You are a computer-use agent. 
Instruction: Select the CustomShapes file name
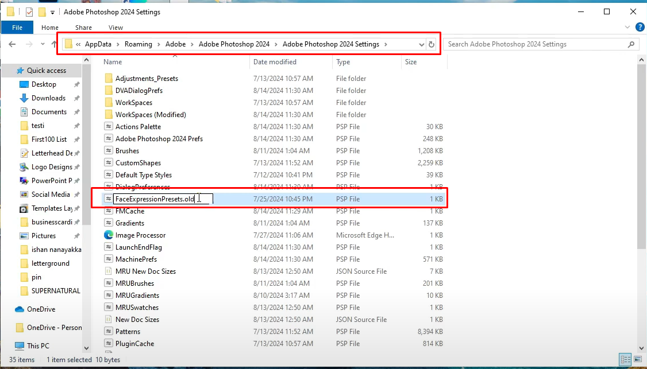[138, 163]
